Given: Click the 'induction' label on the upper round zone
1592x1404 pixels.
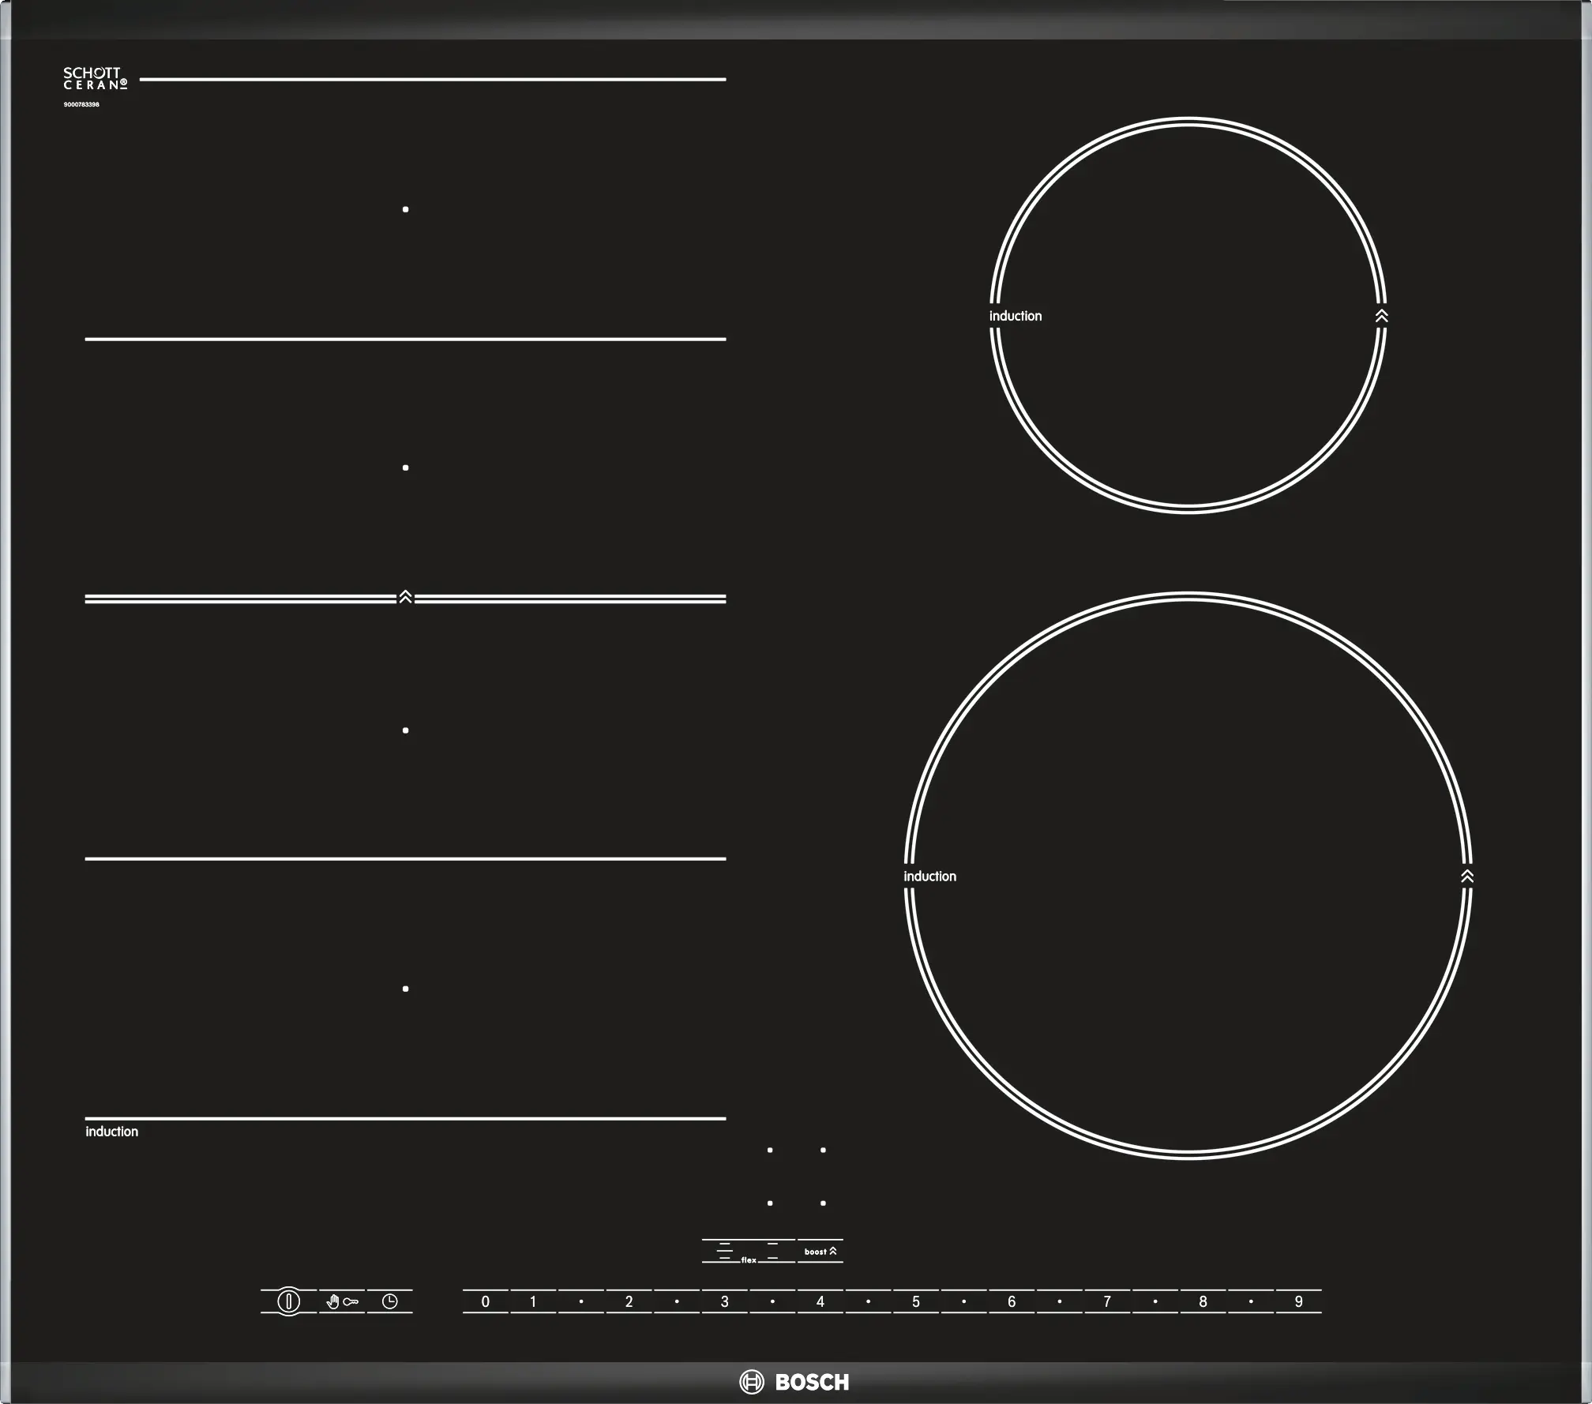Looking at the screenshot, I should 1016,316.
